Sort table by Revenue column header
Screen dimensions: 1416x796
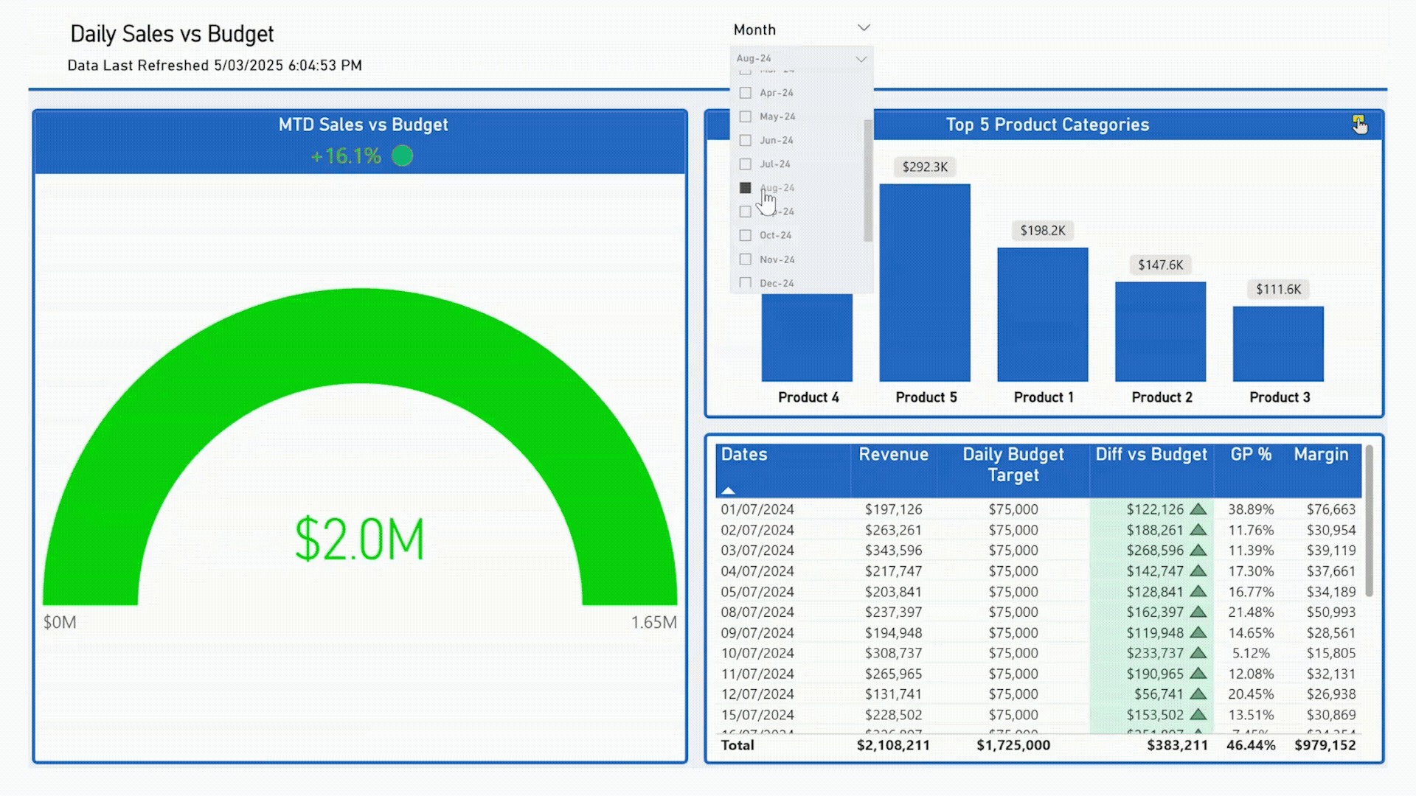(x=893, y=455)
